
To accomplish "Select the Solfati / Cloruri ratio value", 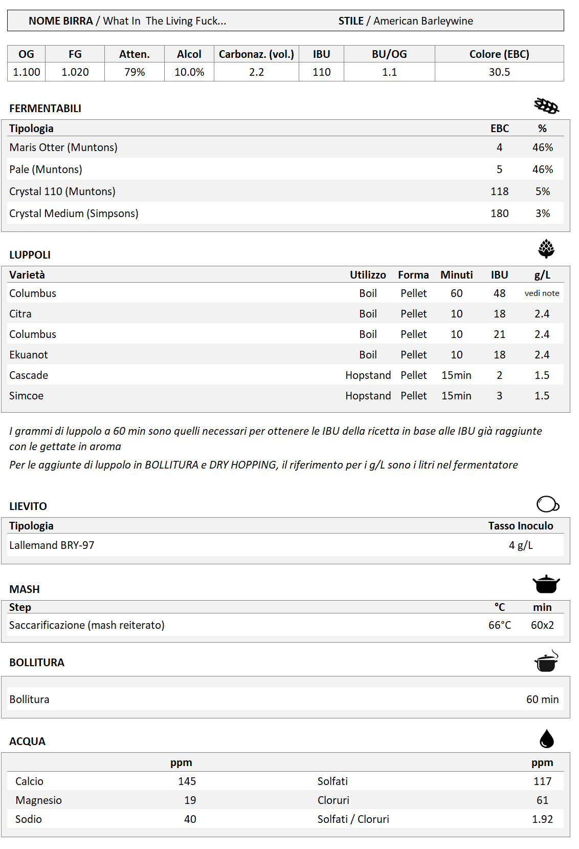I will coord(542,819).
